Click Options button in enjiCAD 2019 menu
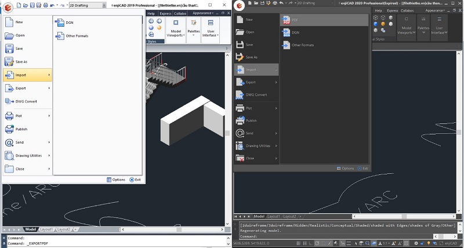The width and height of the screenshot is (464, 248). tap(116, 180)
